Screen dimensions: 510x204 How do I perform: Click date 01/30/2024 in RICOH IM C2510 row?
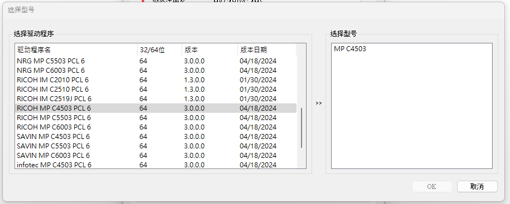point(258,89)
